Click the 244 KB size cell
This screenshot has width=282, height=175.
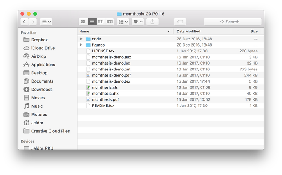coord(251,75)
